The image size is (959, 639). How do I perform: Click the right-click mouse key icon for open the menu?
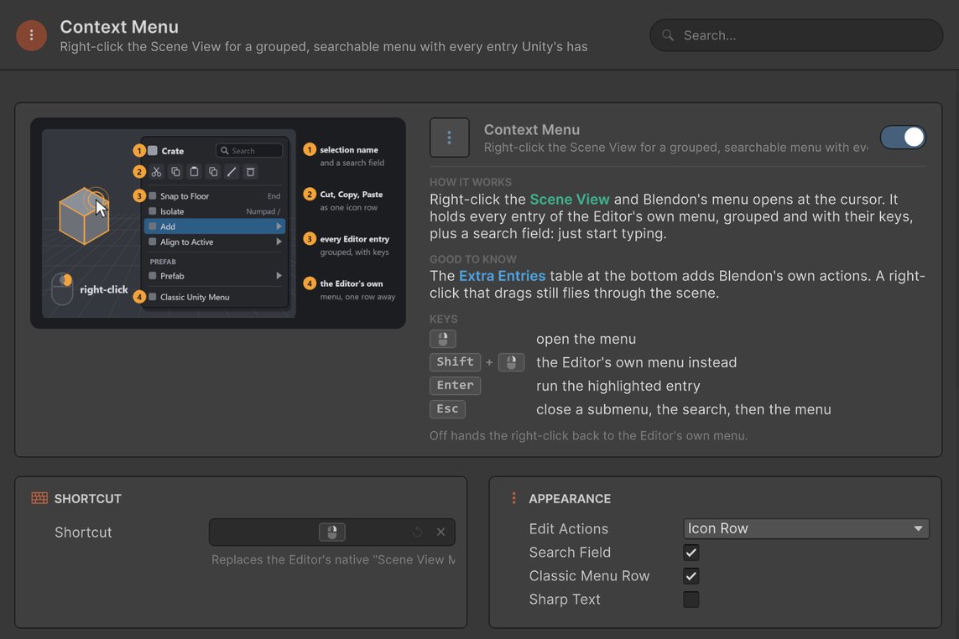point(443,339)
